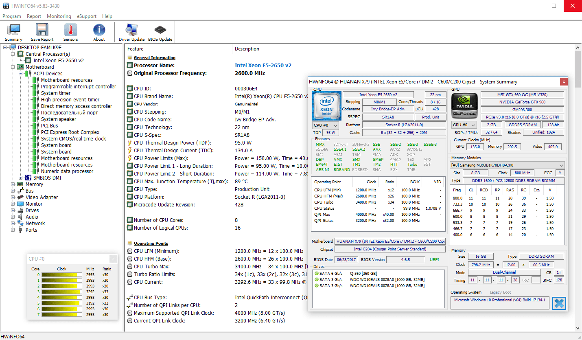
Task: Expand the SMBIOS DMI node
Action: [x=21, y=178]
